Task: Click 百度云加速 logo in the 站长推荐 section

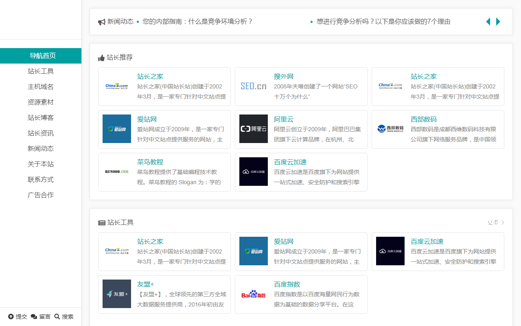Action: coord(254,172)
